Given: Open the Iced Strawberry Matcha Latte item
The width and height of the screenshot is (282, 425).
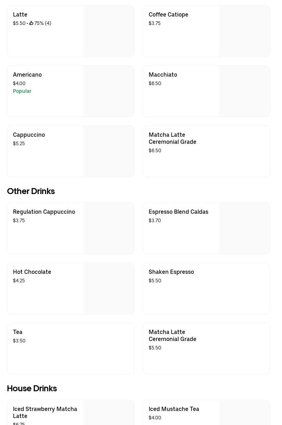Looking at the screenshot, I should coord(45,412).
